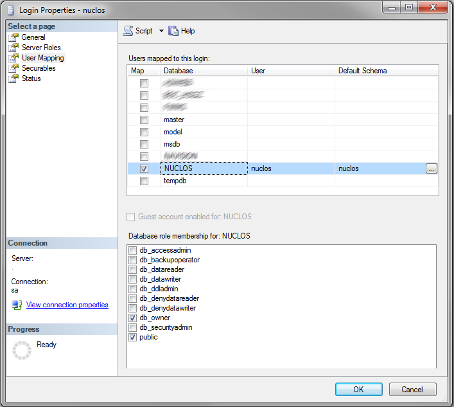Select the Server Roles page icon
Image resolution: width=454 pixels, height=407 pixels.
(x=14, y=48)
